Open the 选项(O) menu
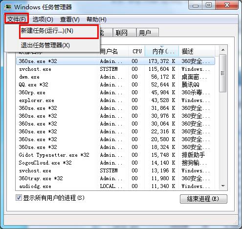 point(43,20)
